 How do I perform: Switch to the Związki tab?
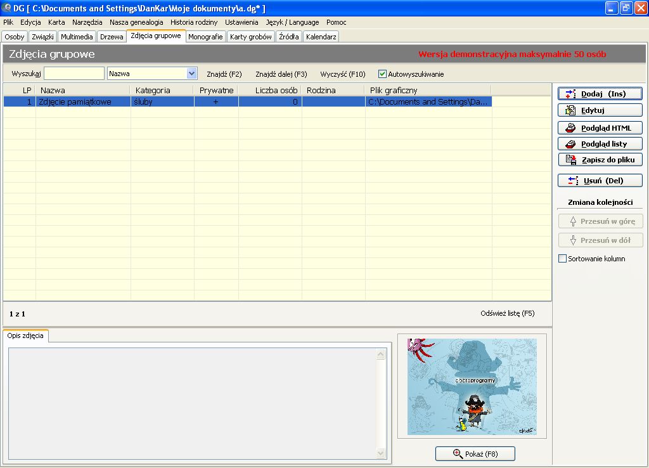(42, 37)
